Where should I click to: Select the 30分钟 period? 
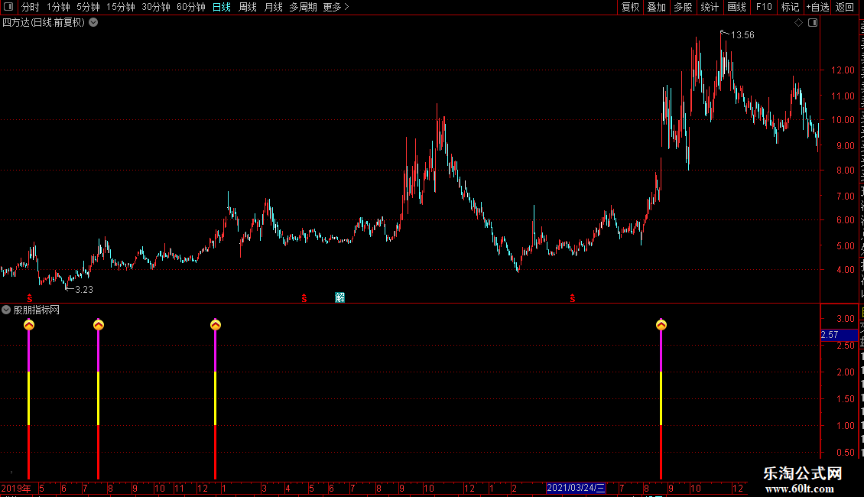point(156,7)
